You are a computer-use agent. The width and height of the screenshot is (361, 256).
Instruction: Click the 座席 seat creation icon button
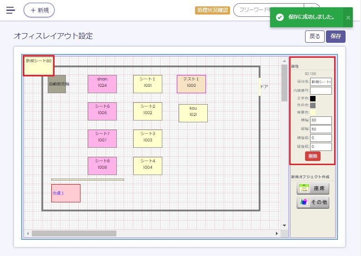[x=313, y=188]
